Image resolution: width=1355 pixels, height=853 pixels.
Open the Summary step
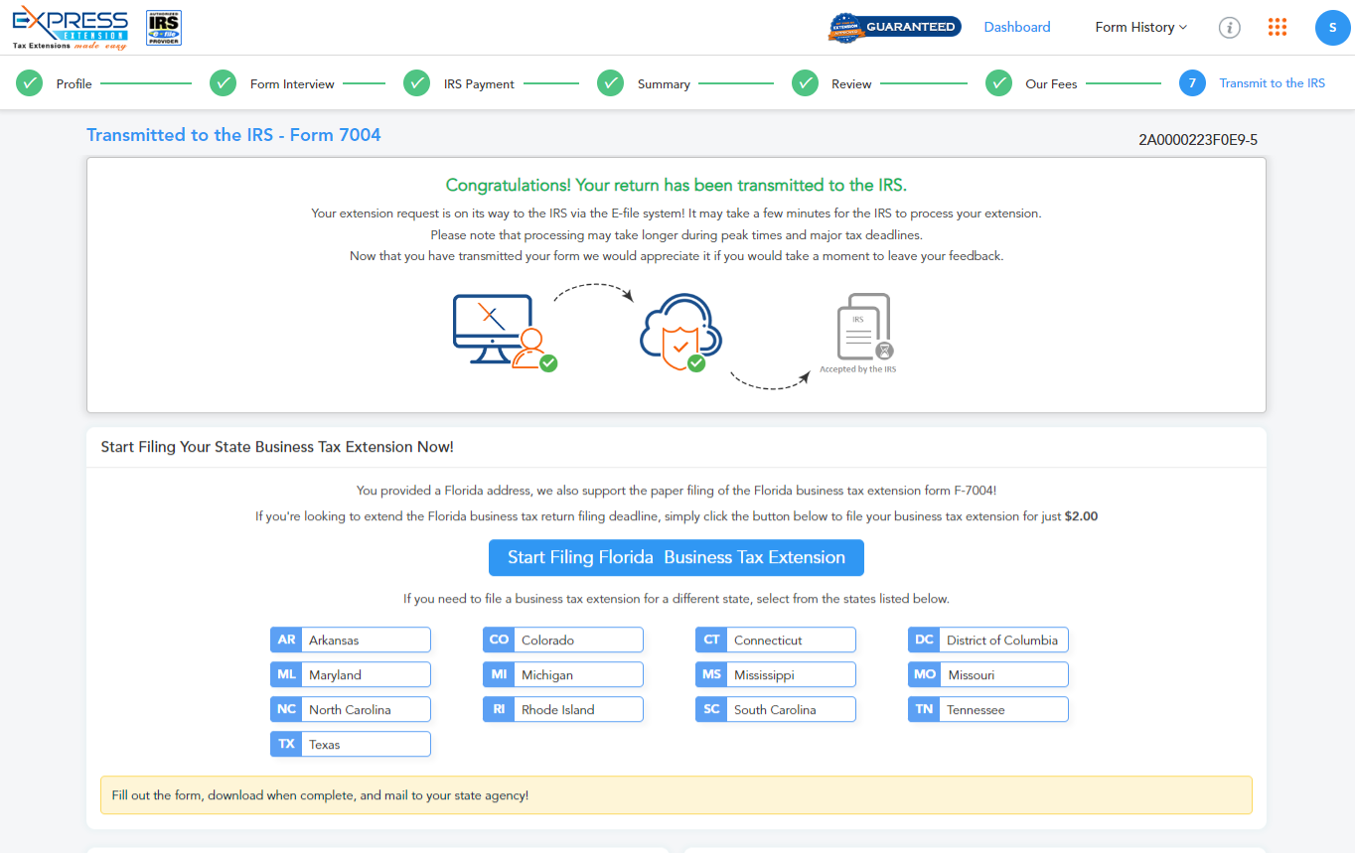(664, 84)
